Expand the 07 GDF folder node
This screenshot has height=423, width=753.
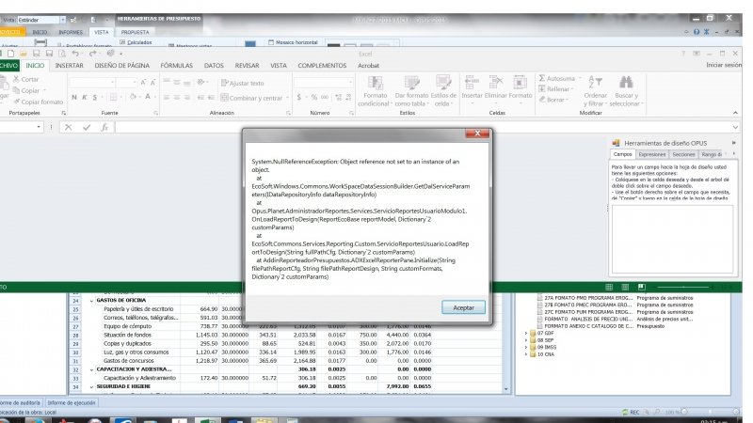[x=524, y=333]
